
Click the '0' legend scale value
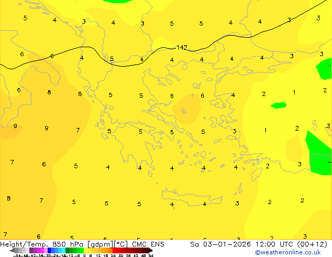tap(84, 255)
